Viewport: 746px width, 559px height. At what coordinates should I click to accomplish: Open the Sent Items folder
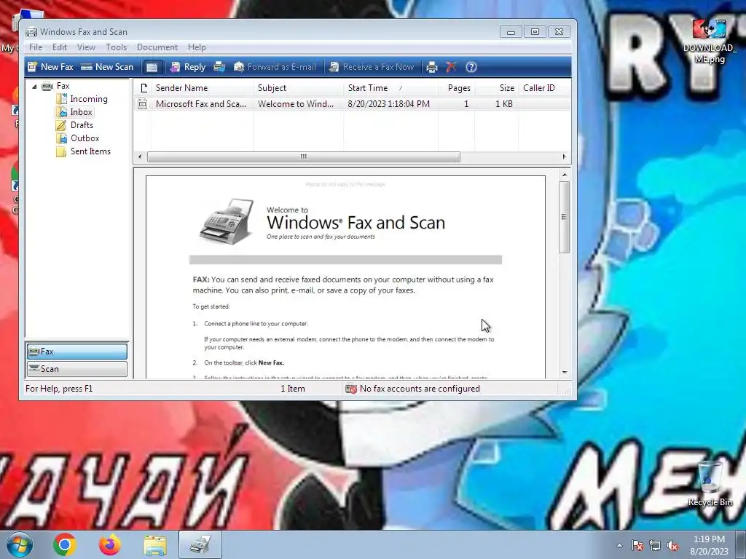point(90,151)
